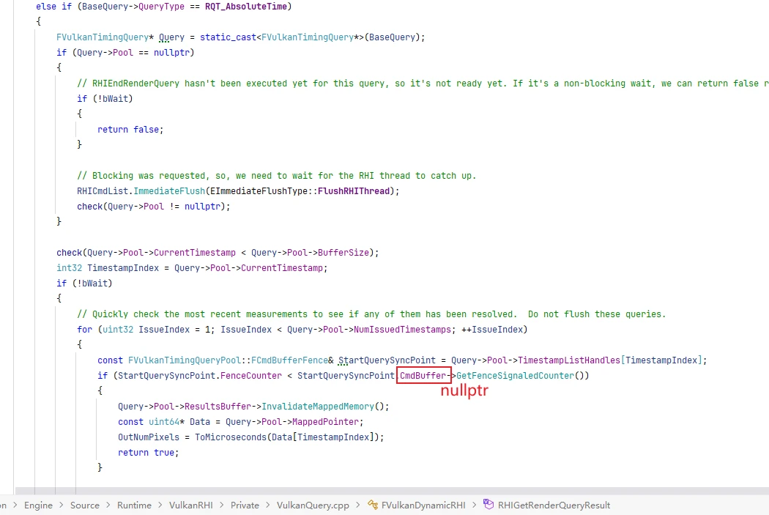The height and width of the screenshot is (515, 769).
Task: Open the Runtime folder breadcrumb
Action: (x=134, y=505)
